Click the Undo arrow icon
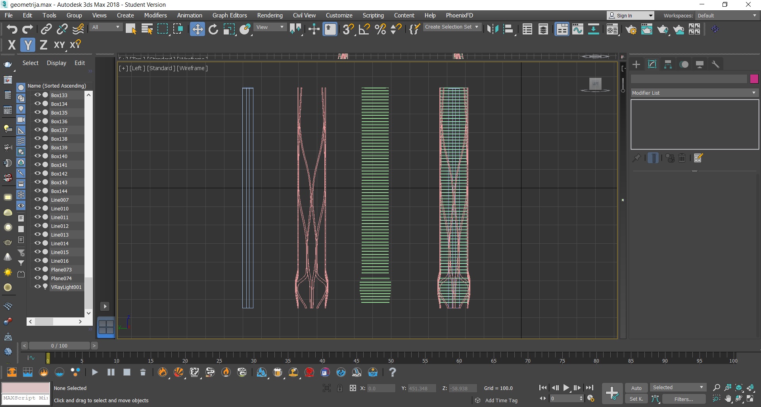761x407 pixels. pyautogui.click(x=12, y=29)
